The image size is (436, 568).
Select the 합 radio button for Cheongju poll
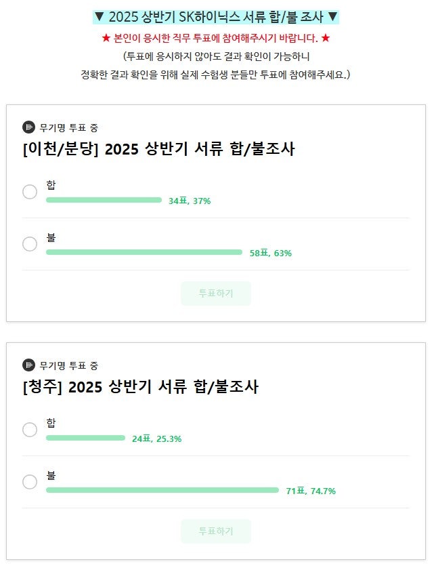click(x=30, y=430)
